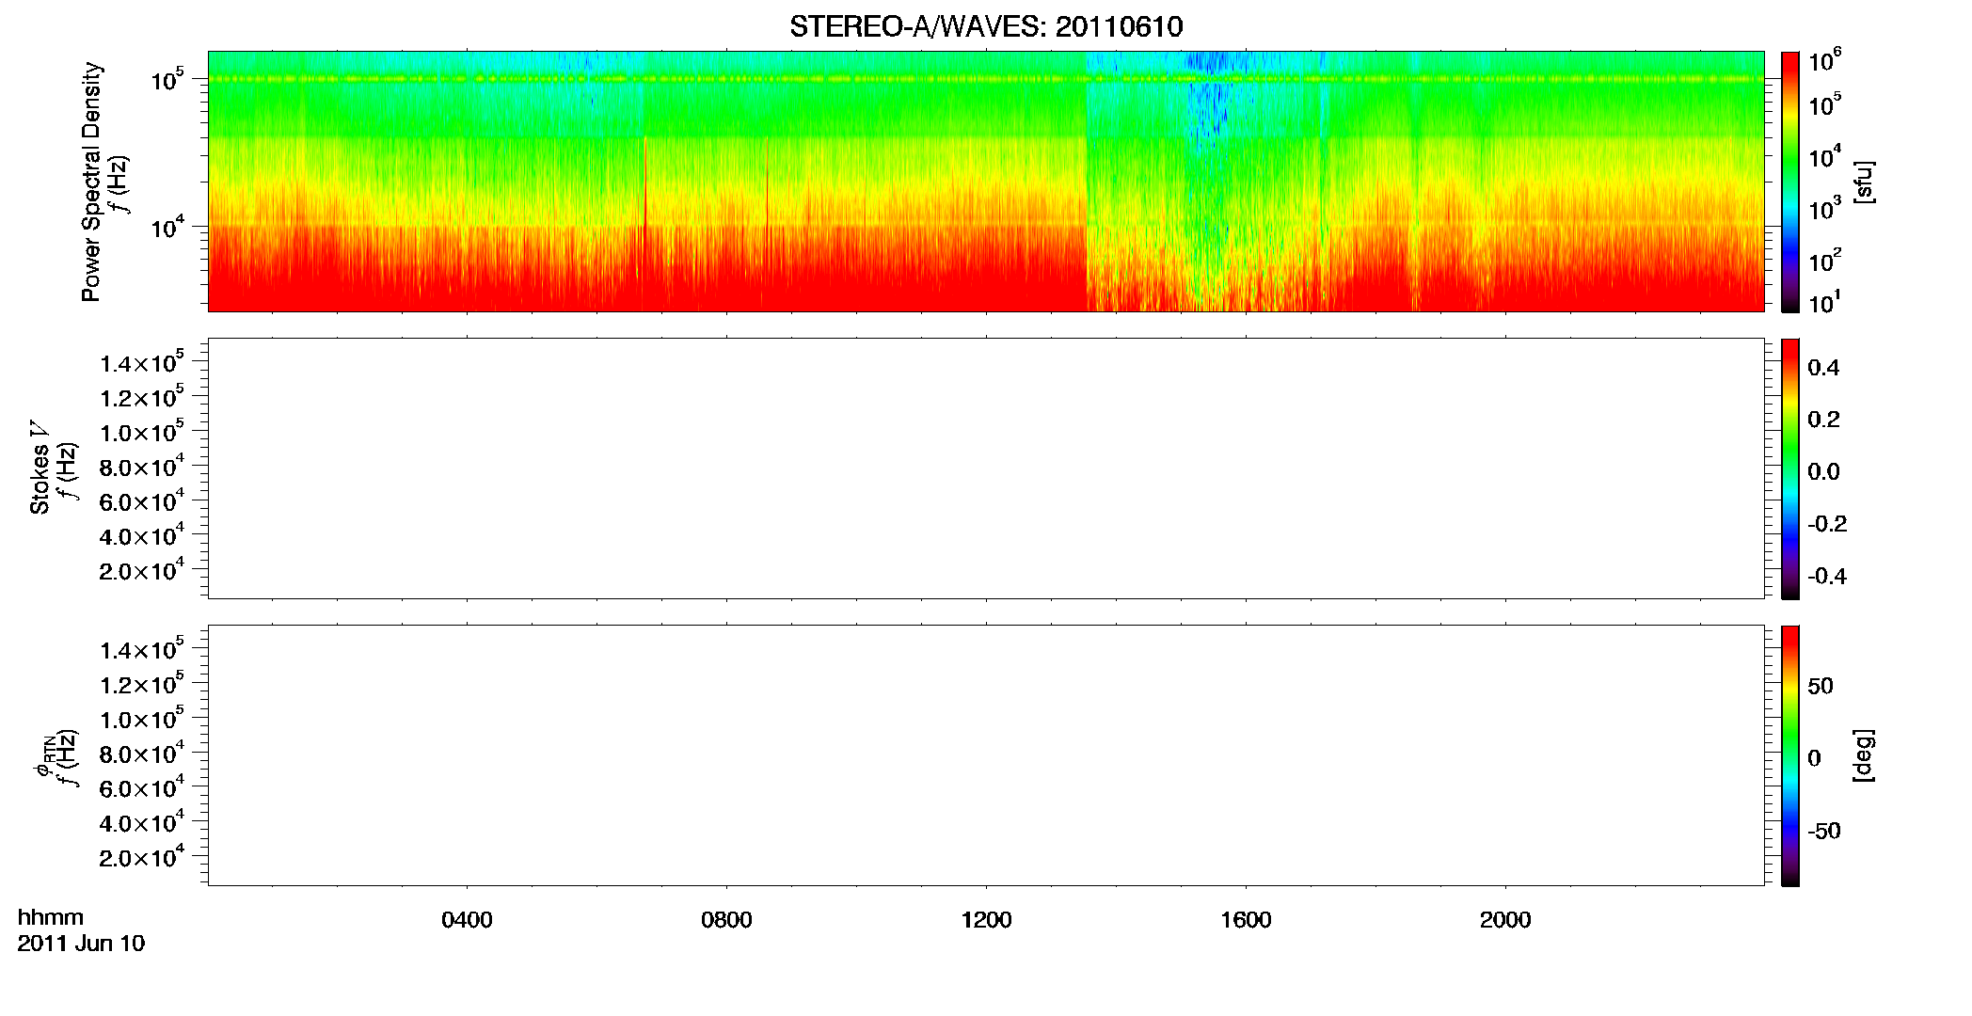Click the 2000 time tick label

coord(1505,920)
